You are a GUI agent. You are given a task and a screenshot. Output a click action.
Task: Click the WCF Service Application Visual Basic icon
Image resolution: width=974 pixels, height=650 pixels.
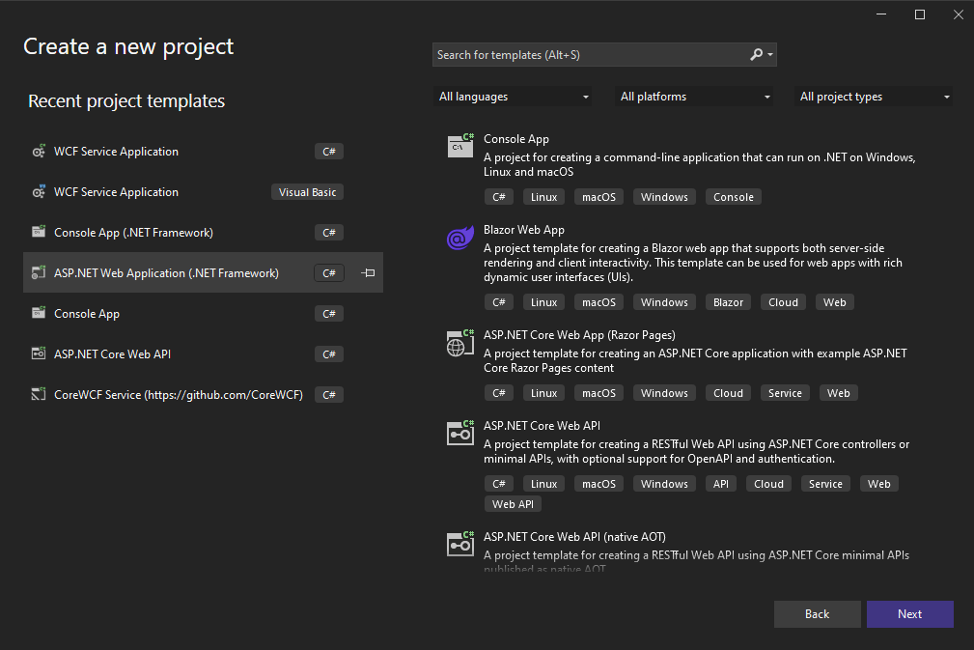pyautogui.click(x=39, y=192)
